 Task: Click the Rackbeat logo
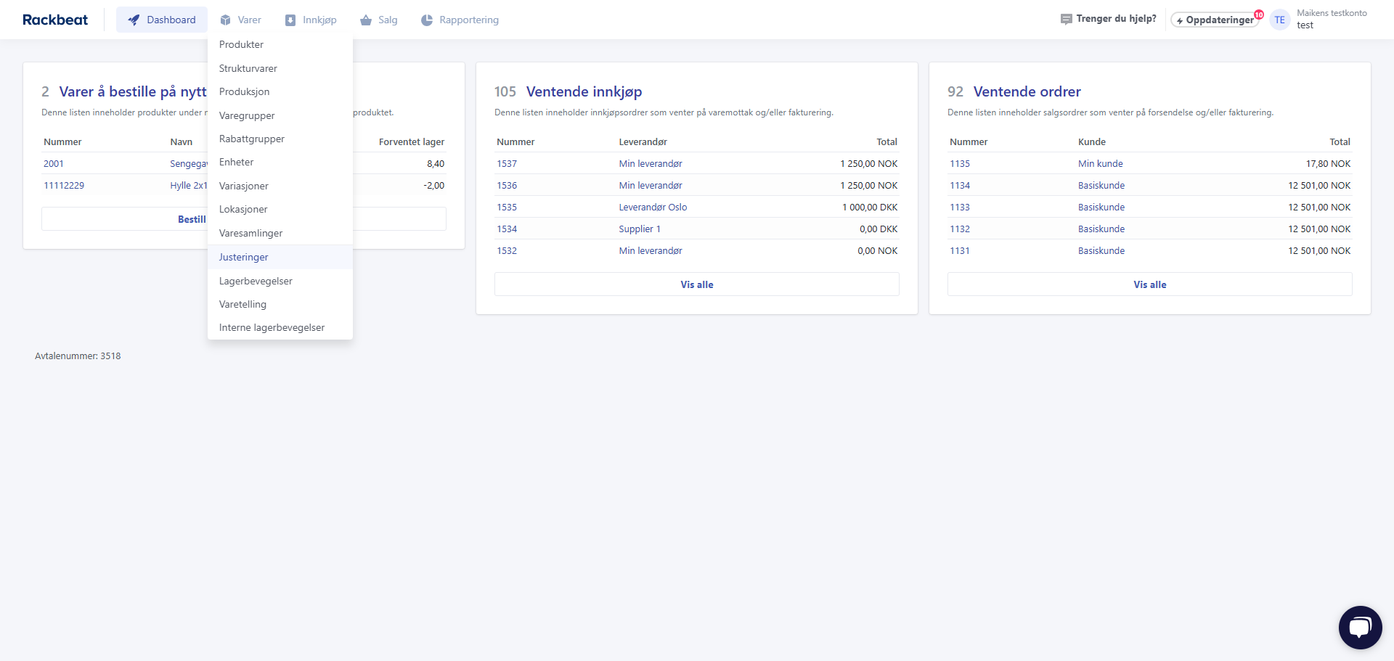pyautogui.click(x=55, y=20)
